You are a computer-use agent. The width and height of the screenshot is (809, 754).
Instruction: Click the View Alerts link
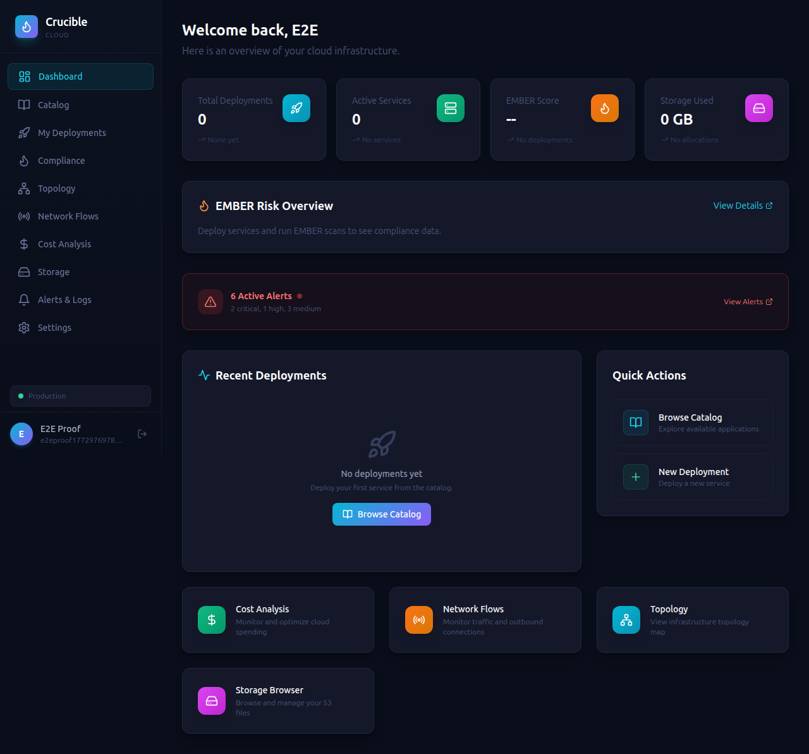click(748, 302)
